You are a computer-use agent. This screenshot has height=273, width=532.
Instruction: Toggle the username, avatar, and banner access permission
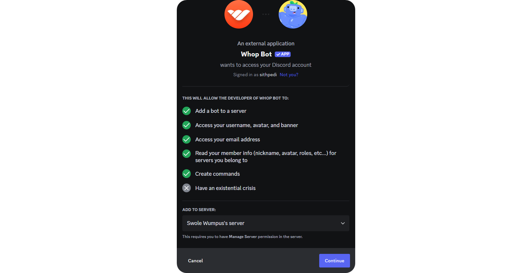(x=186, y=125)
